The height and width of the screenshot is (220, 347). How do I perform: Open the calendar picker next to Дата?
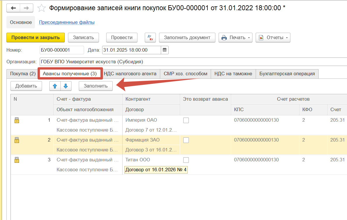pyautogui.click(x=165, y=50)
